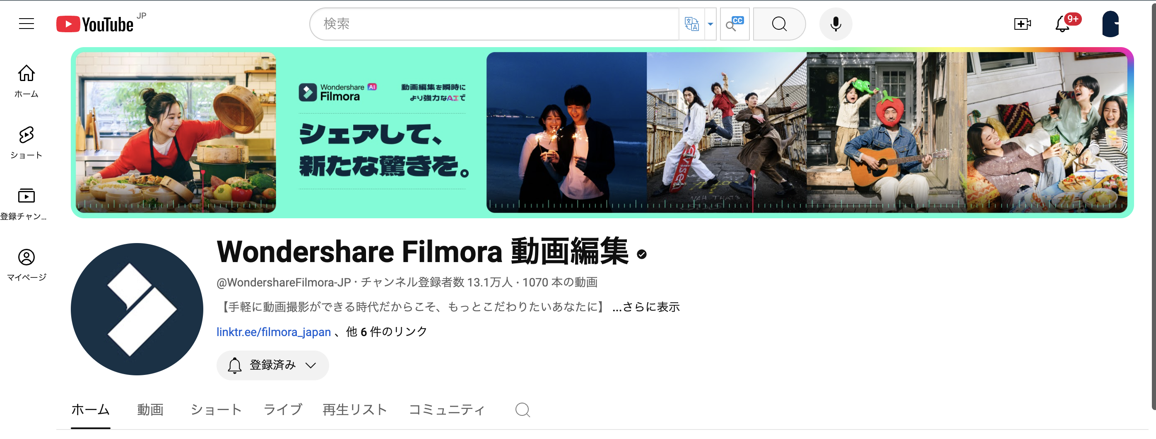Click the channel title Wondershare Filmora 動画編集

[423, 252]
